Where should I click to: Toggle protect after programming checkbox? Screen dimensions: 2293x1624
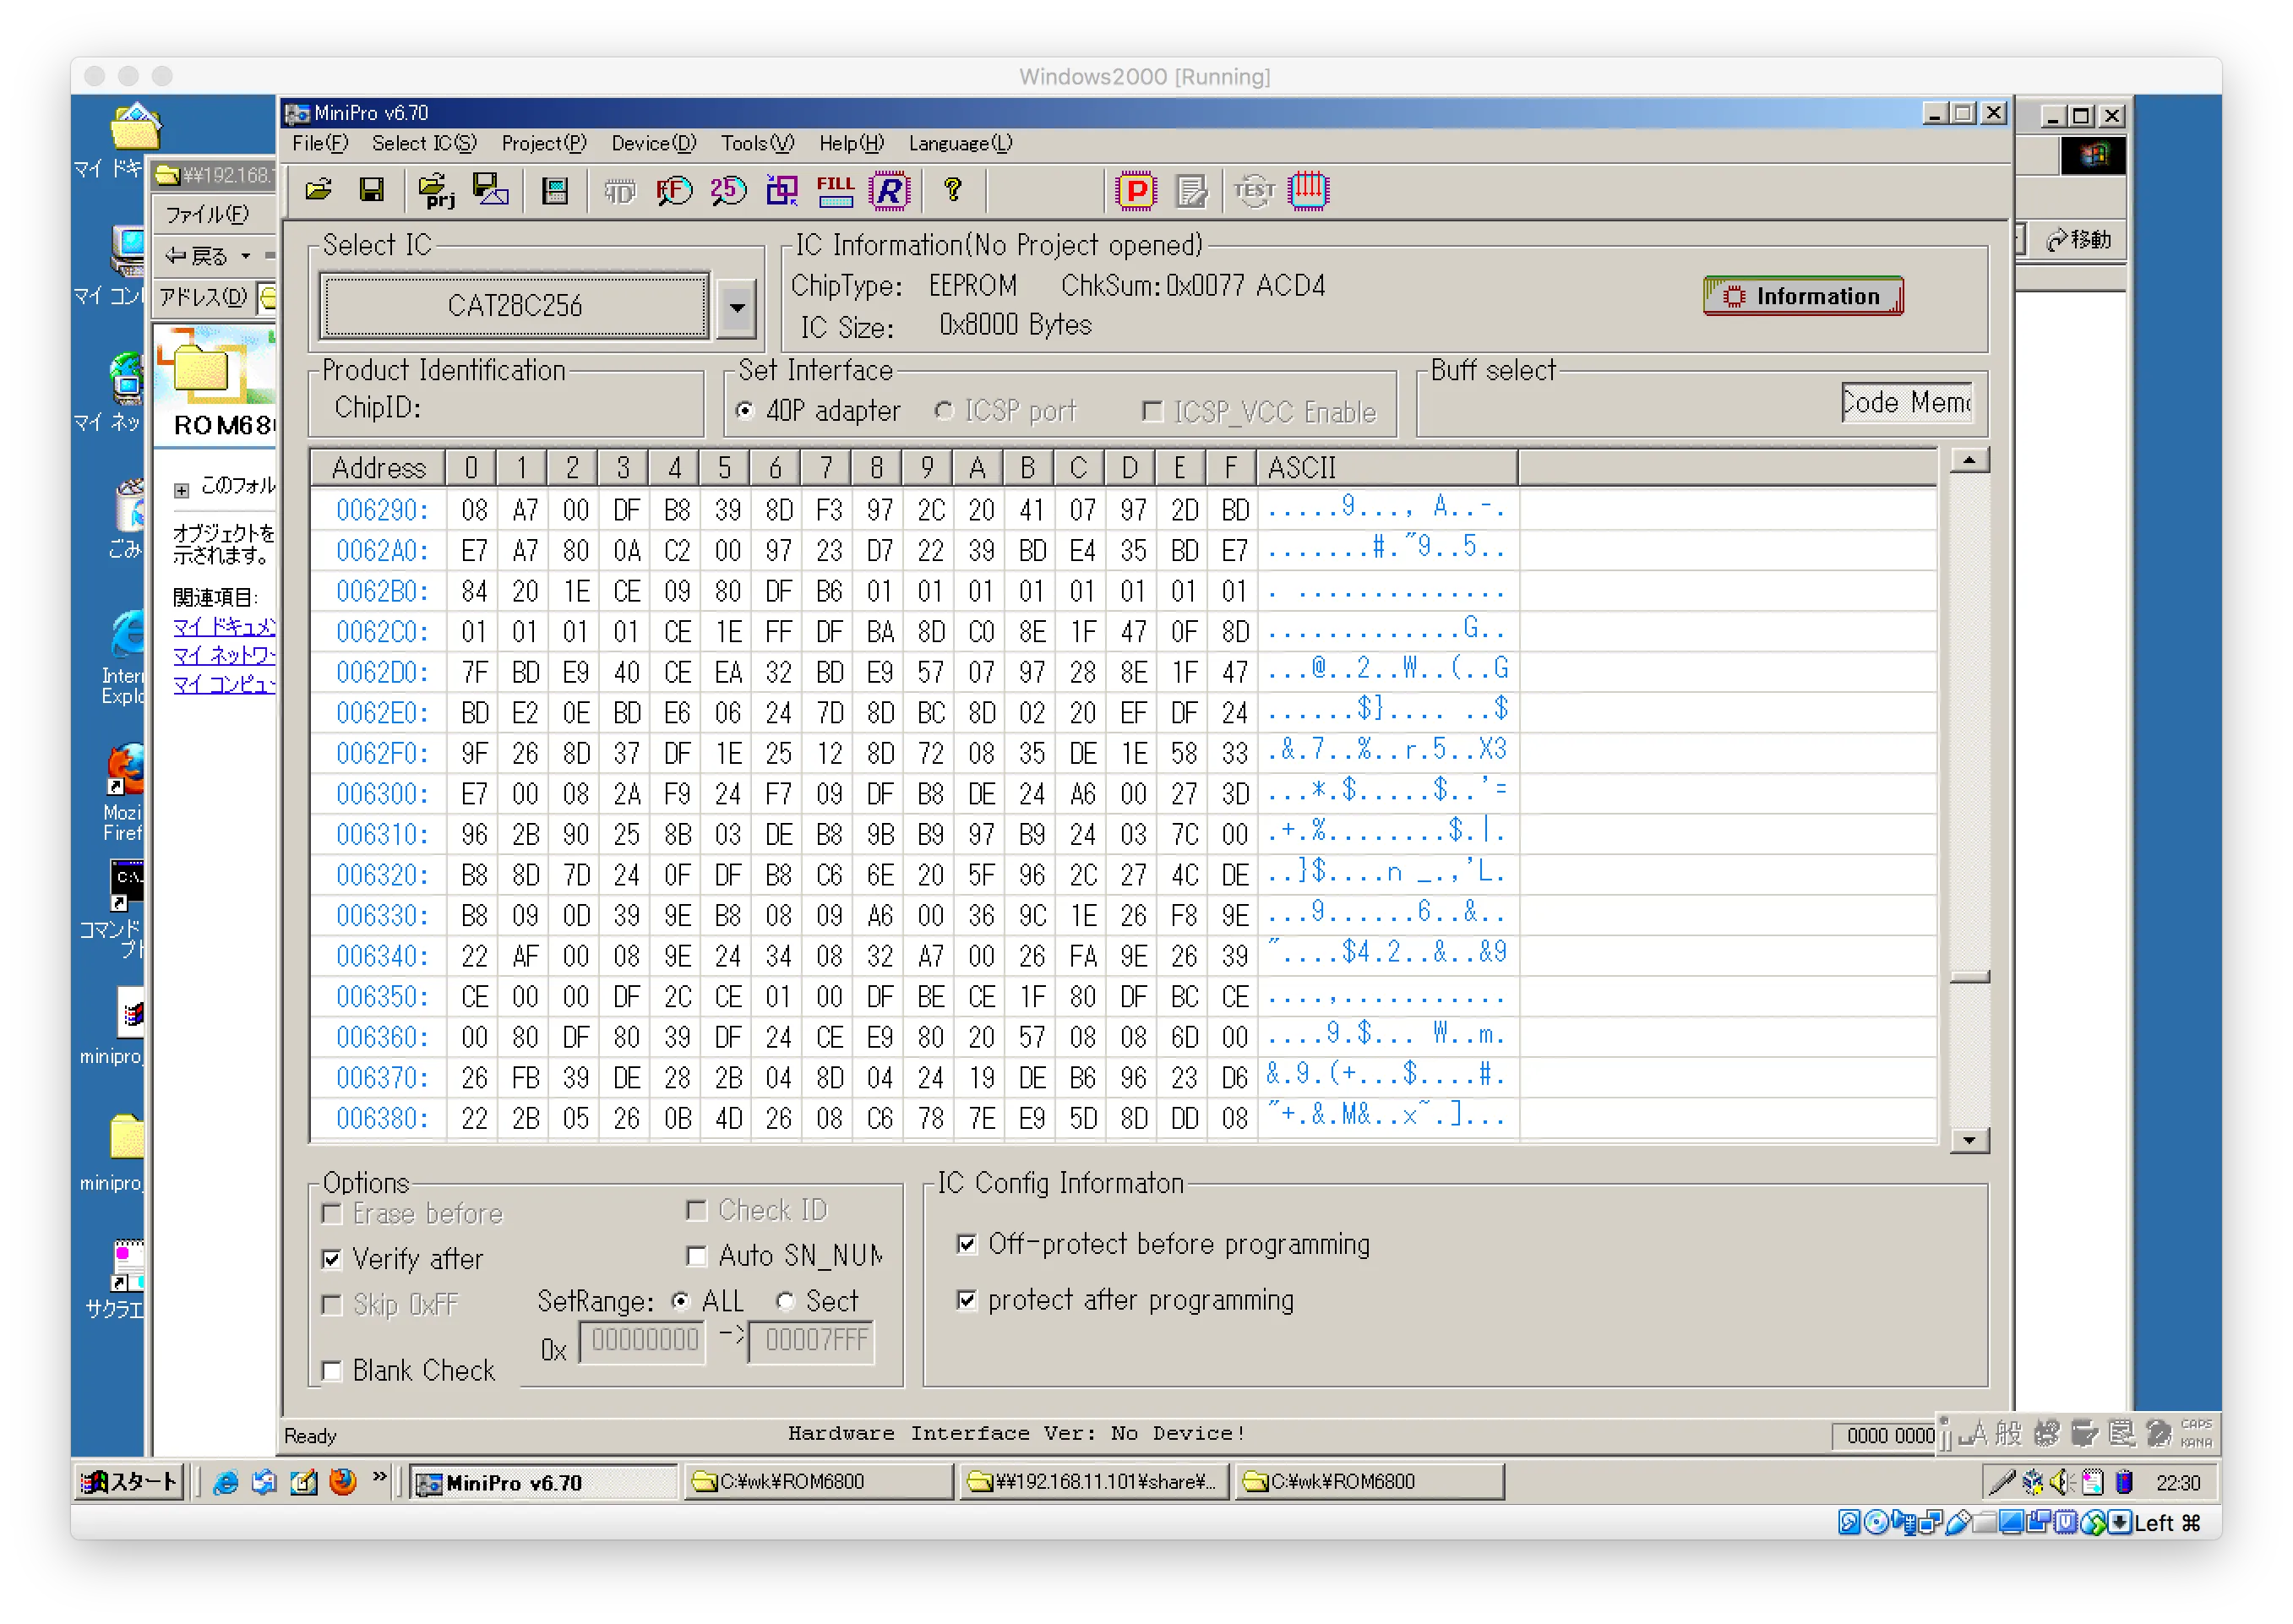966,1300
